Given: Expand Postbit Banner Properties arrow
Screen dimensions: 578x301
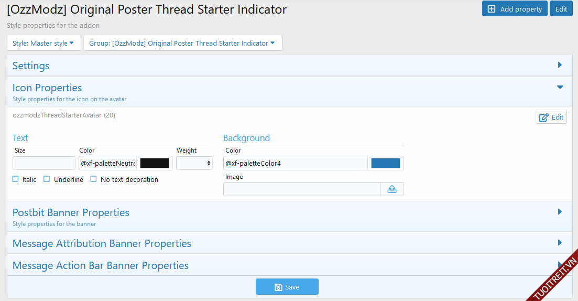Looking at the screenshot, I should point(560,212).
